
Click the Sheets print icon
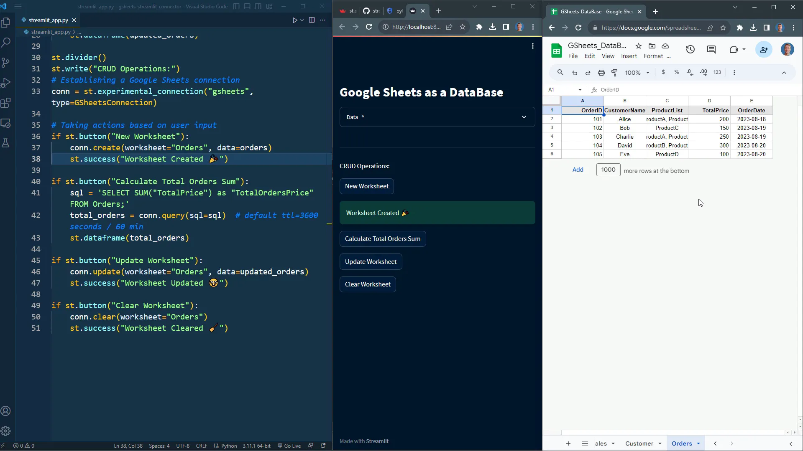(601, 73)
